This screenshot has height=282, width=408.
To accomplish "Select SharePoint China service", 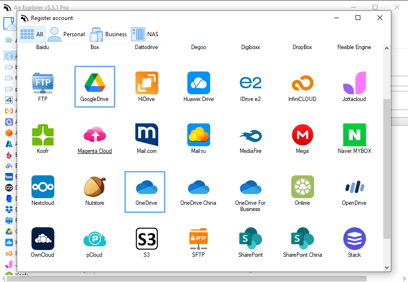I will [302, 239].
